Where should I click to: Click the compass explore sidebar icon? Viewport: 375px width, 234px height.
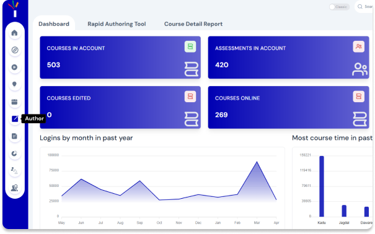(15, 50)
